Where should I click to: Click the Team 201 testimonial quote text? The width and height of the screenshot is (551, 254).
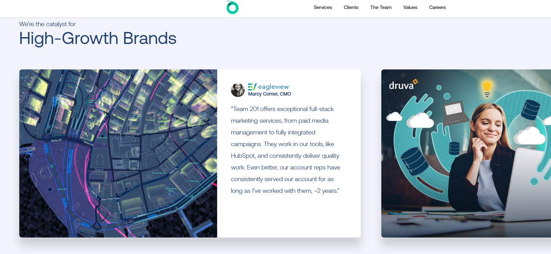(285, 150)
